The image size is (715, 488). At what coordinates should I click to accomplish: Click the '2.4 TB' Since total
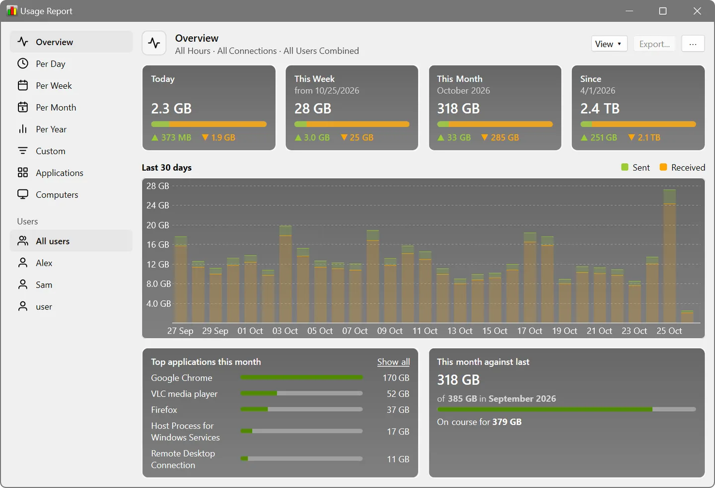[600, 109]
